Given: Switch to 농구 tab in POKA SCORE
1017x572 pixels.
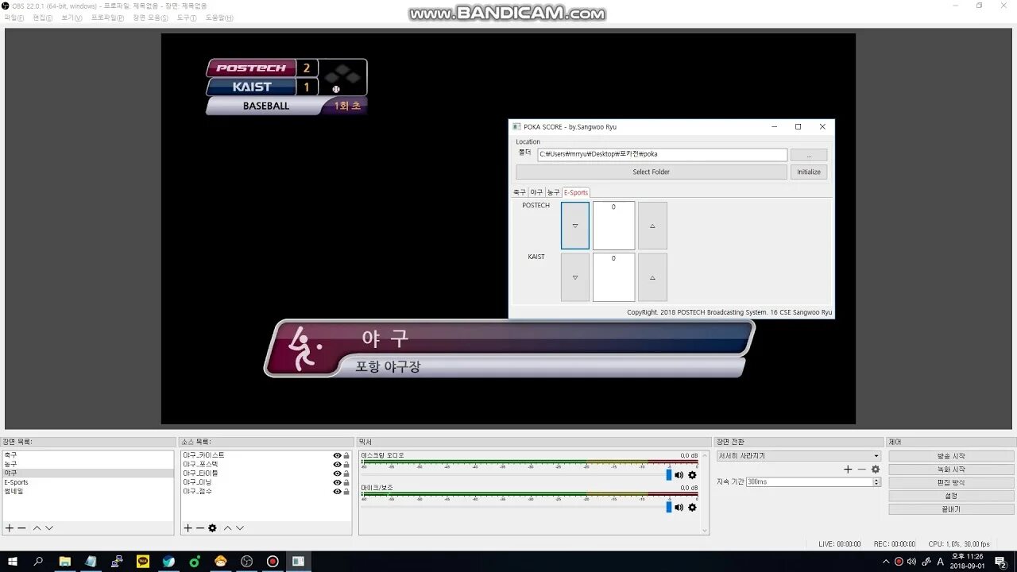Looking at the screenshot, I should pyautogui.click(x=554, y=192).
